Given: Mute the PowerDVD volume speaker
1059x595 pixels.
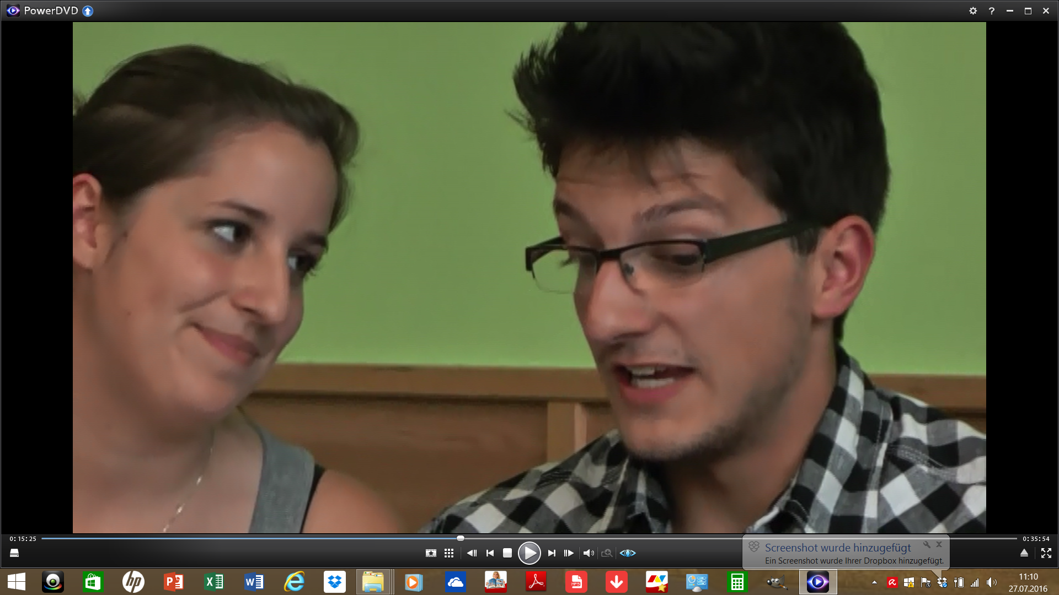Looking at the screenshot, I should pyautogui.click(x=589, y=553).
